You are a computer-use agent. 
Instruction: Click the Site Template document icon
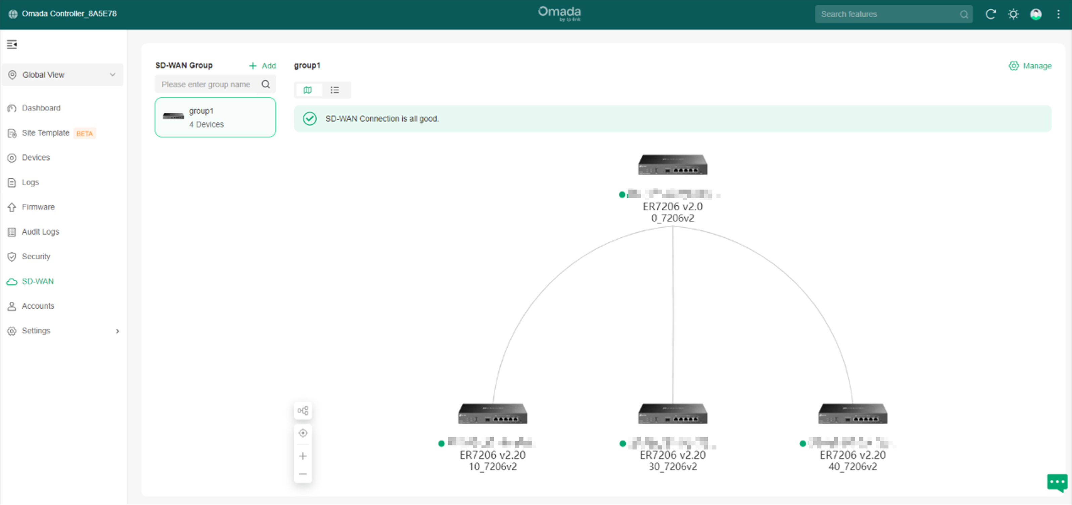(x=12, y=133)
